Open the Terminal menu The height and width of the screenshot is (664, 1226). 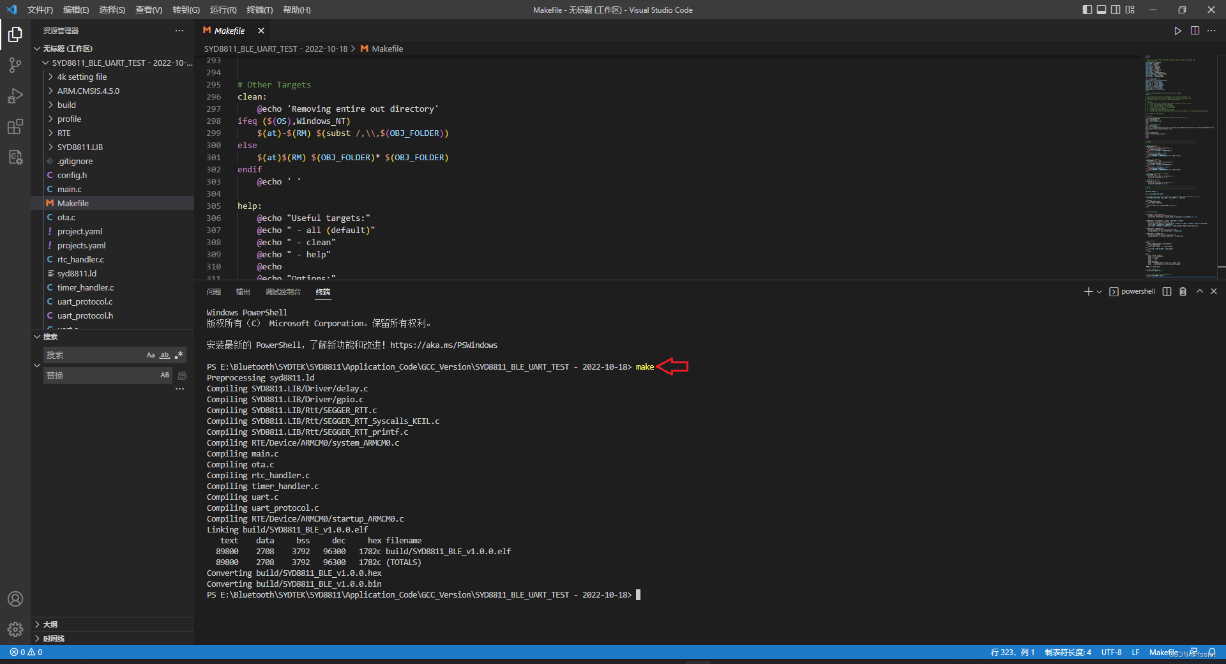pyautogui.click(x=260, y=10)
